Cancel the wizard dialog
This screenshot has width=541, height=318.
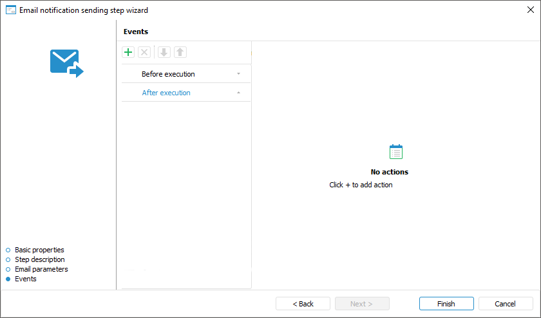[x=506, y=304]
